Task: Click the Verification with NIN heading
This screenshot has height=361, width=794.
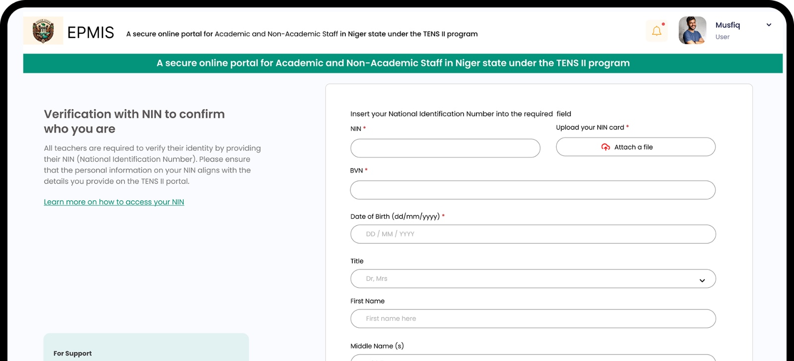Action: click(134, 121)
